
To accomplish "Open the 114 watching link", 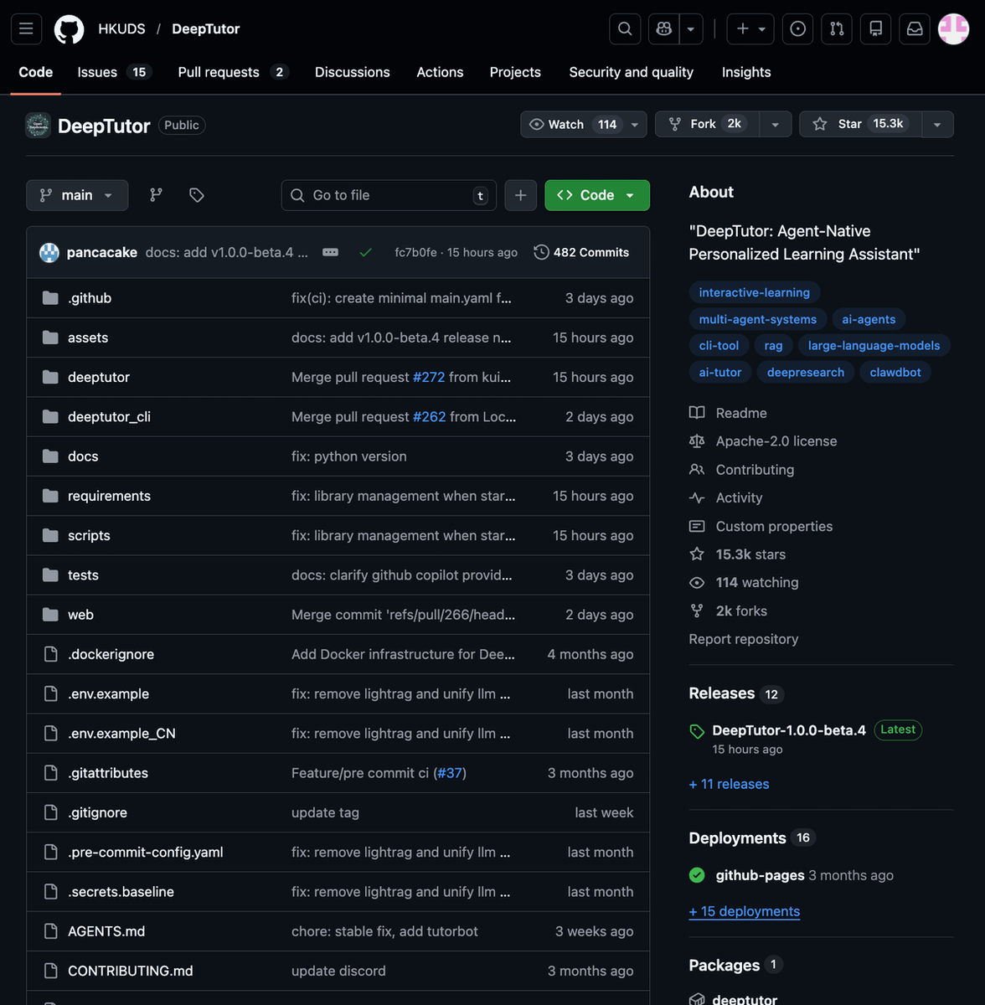I will pos(744,582).
